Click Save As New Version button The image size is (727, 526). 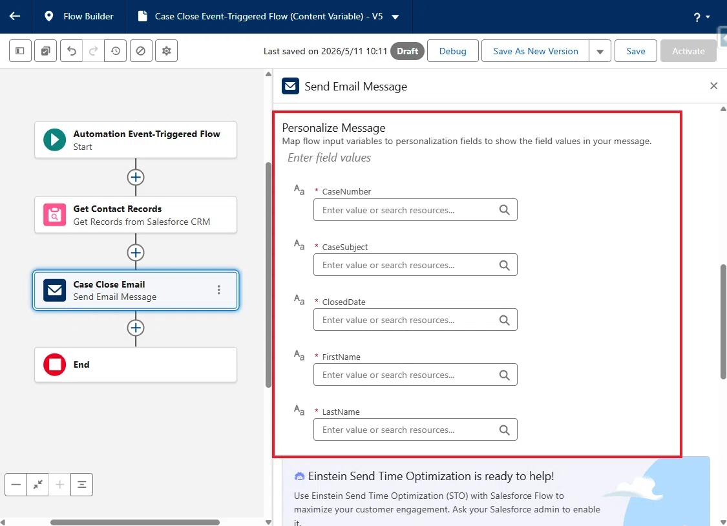click(536, 51)
